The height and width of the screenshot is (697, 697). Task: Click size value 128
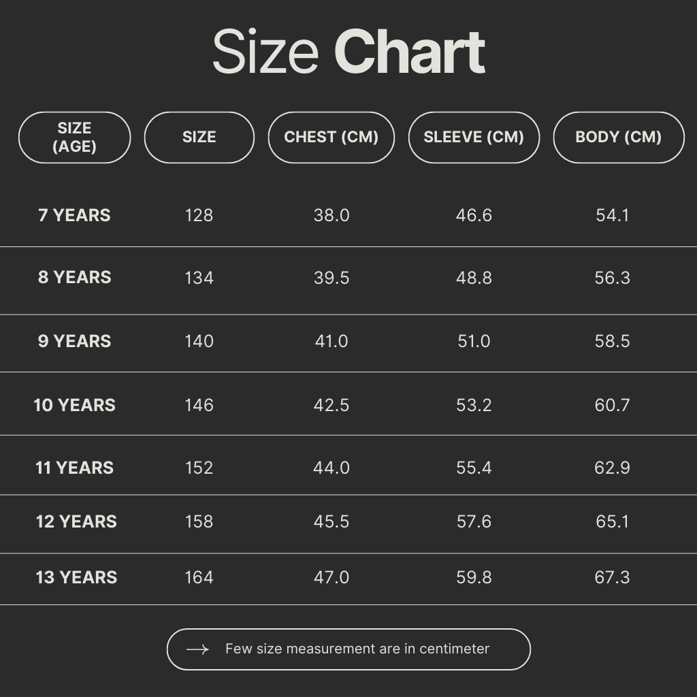(199, 215)
